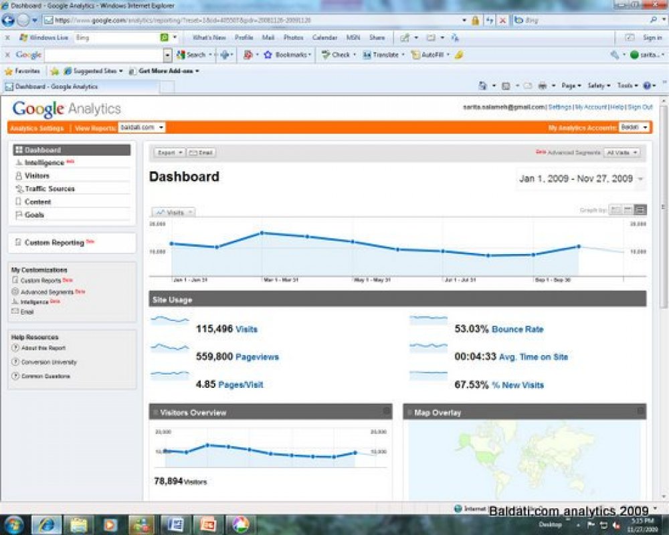Open Internet Explorer from the taskbar
669x535 pixels.
[47, 524]
